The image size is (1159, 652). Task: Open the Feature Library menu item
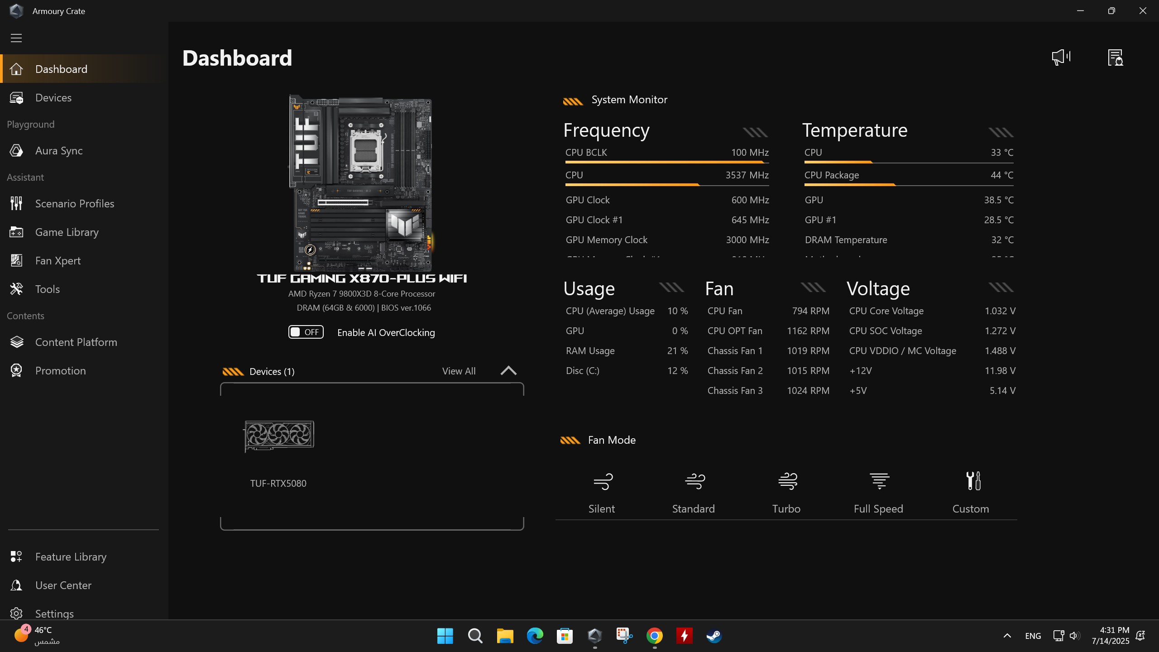coord(84,557)
